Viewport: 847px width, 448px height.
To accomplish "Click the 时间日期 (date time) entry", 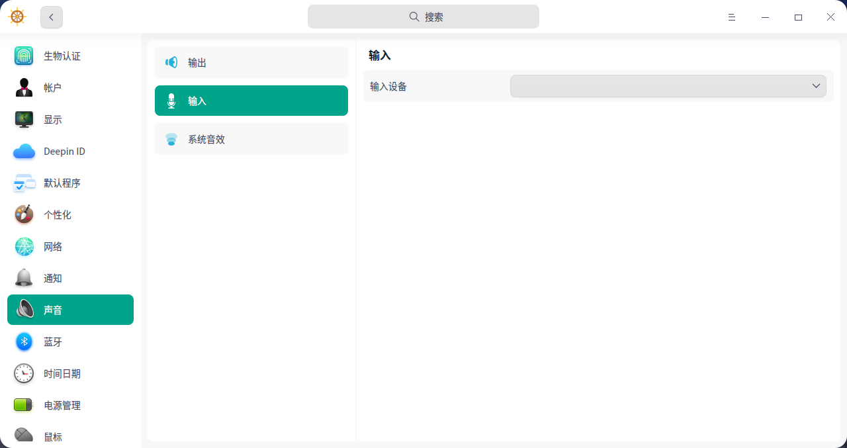I will (62, 373).
